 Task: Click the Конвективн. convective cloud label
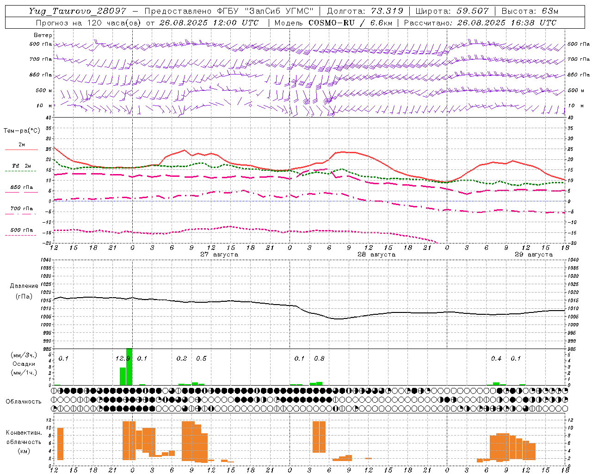click(x=24, y=433)
